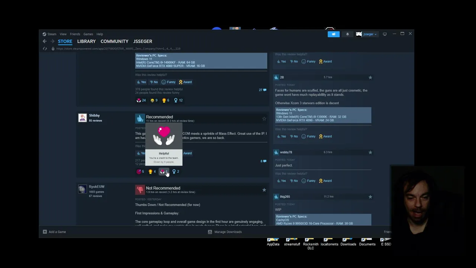476x268 pixels.
Task: Open the Rocksmith DLC desktop folder
Action: coord(311,244)
